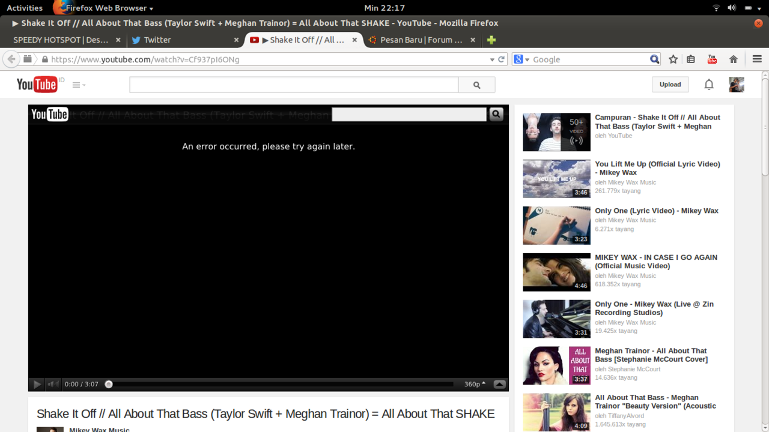Bookmark this page with the star icon

click(x=673, y=59)
